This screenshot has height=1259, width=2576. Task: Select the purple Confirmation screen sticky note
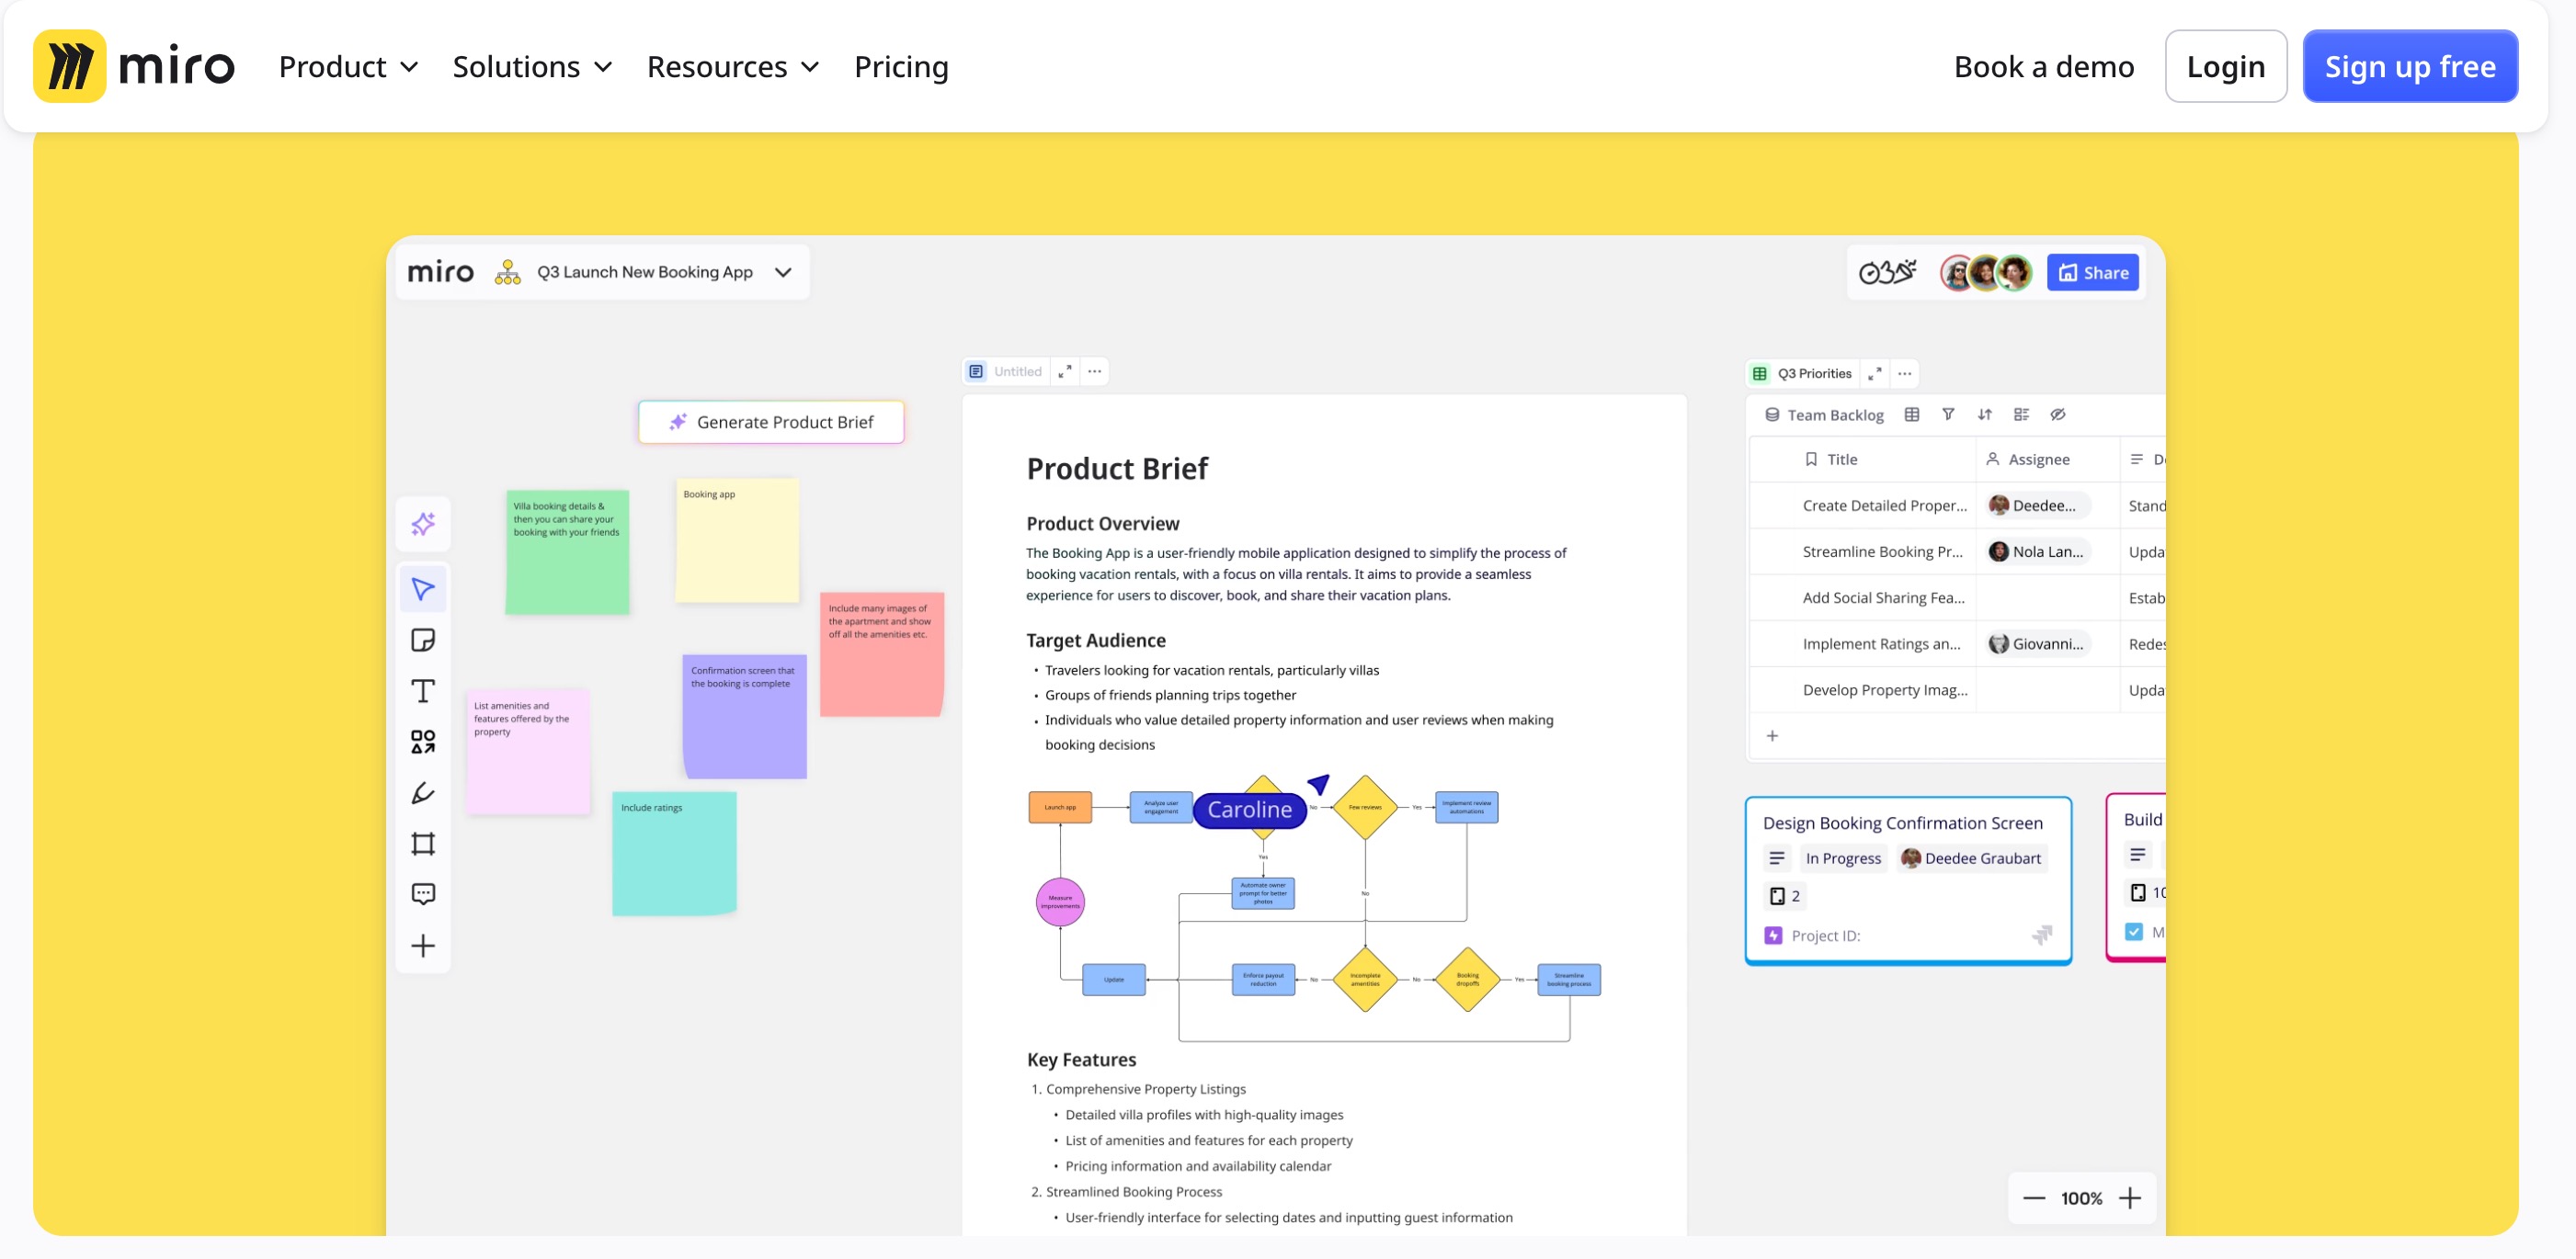744,716
